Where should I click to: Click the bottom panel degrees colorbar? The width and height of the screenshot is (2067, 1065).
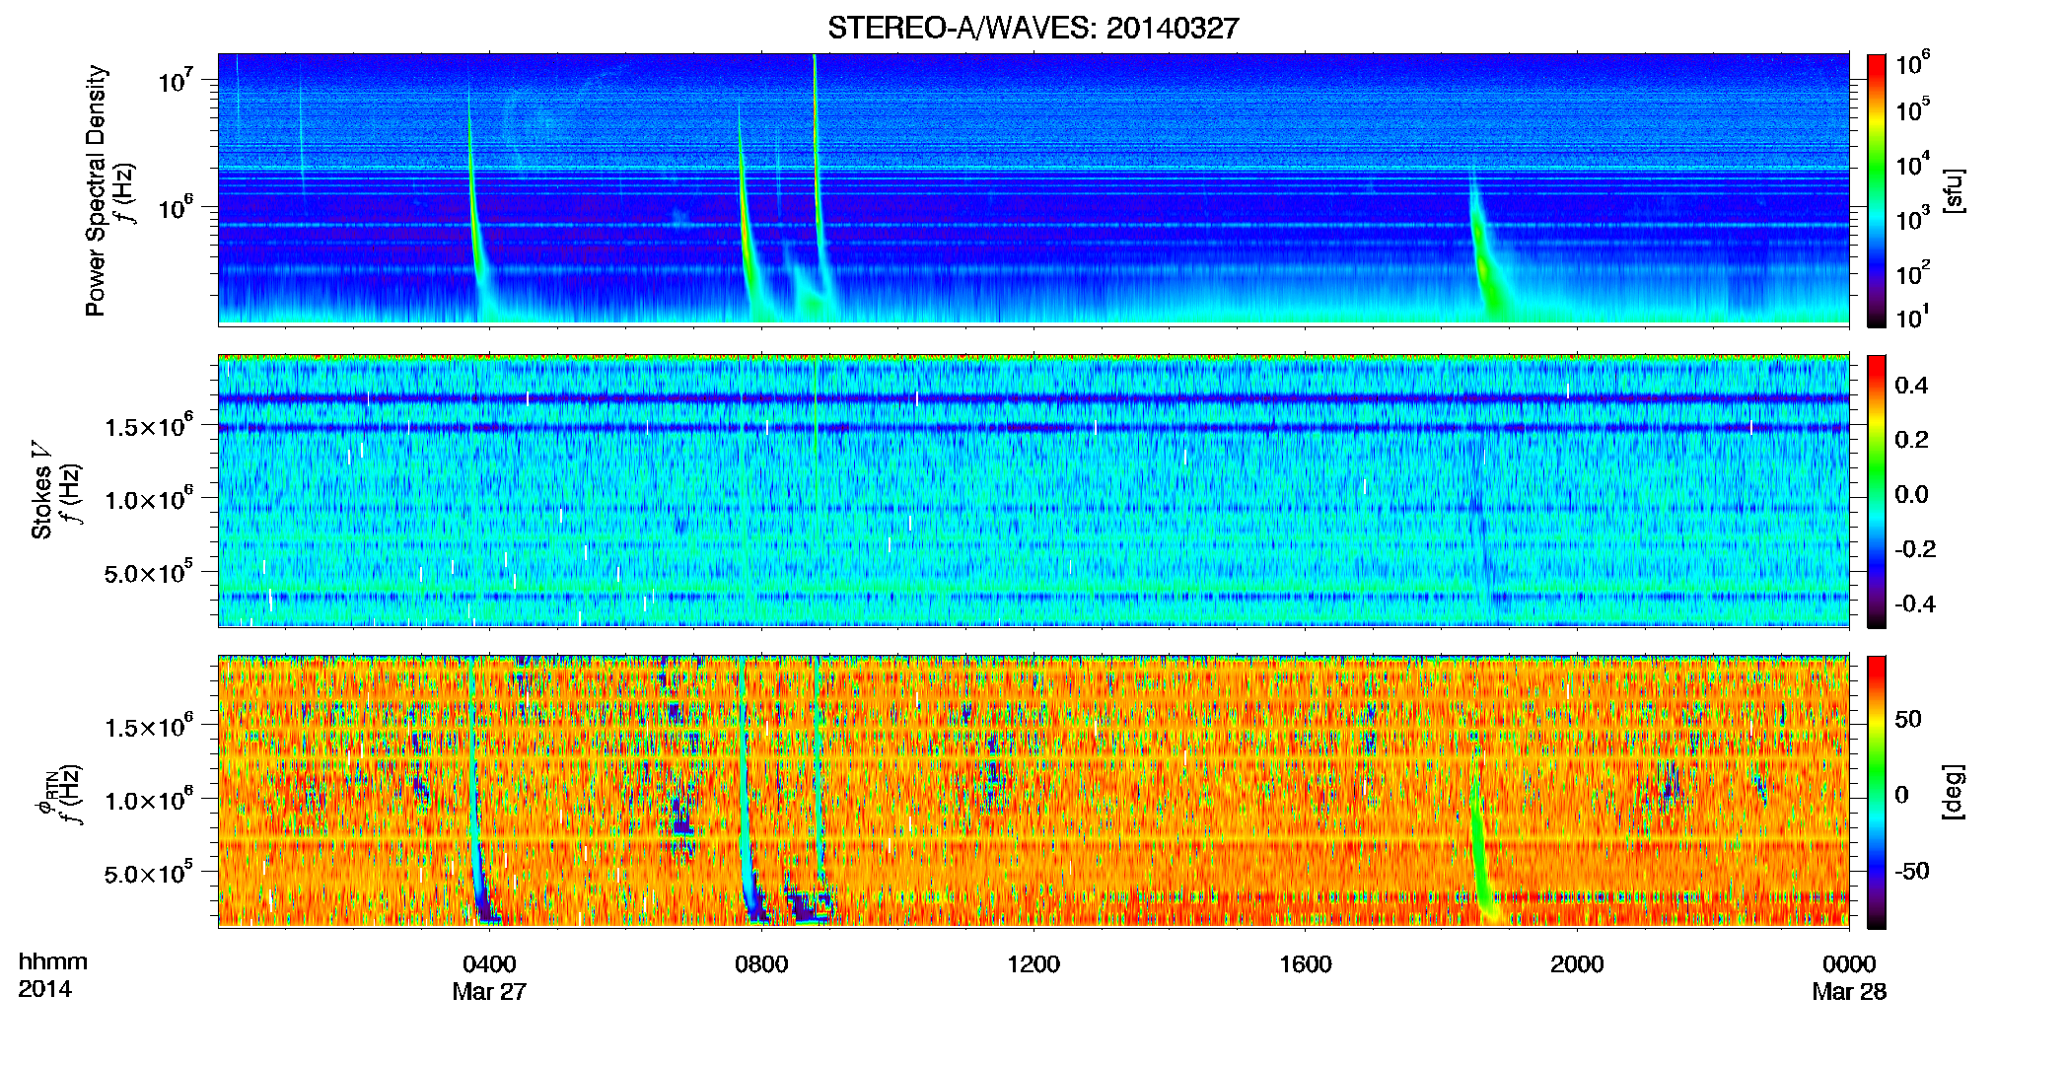1877,792
